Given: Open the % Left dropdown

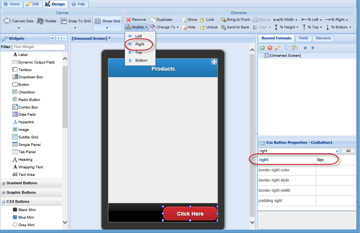Looking at the screenshot, I should point(311,20).
